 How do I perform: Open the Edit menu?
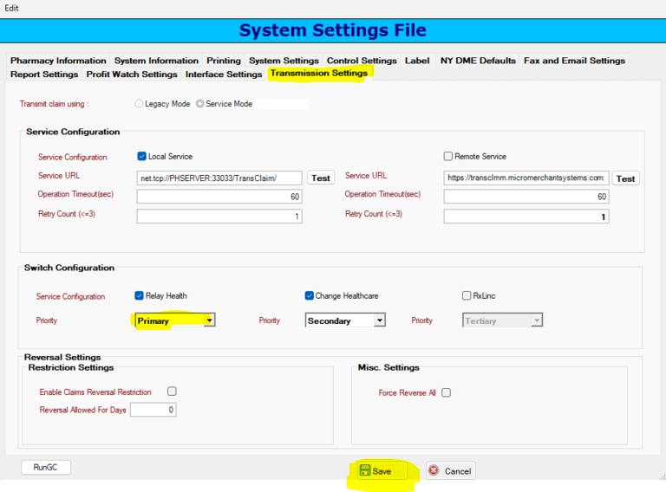point(11,8)
